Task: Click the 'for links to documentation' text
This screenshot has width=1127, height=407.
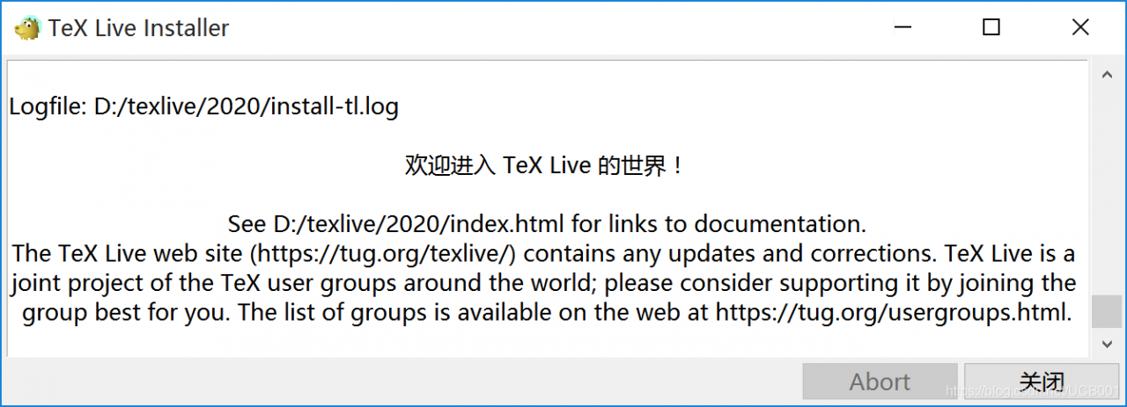Action: (718, 223)
